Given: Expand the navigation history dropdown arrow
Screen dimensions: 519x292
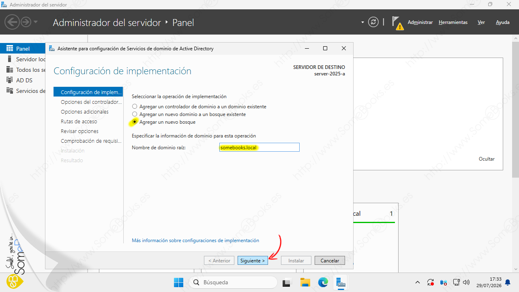Looking at the screenshot, I should click(x=36, y=22).
